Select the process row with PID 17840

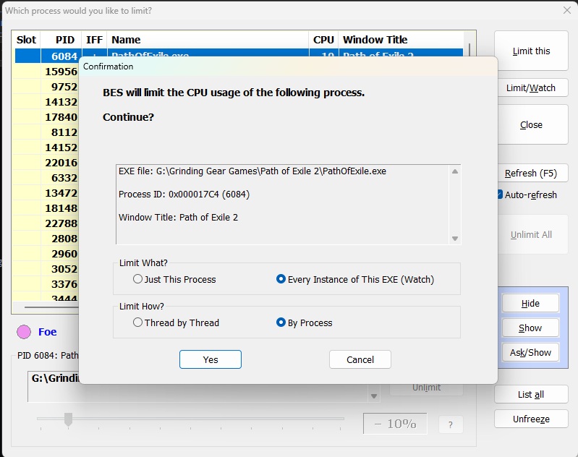(46, 117)
